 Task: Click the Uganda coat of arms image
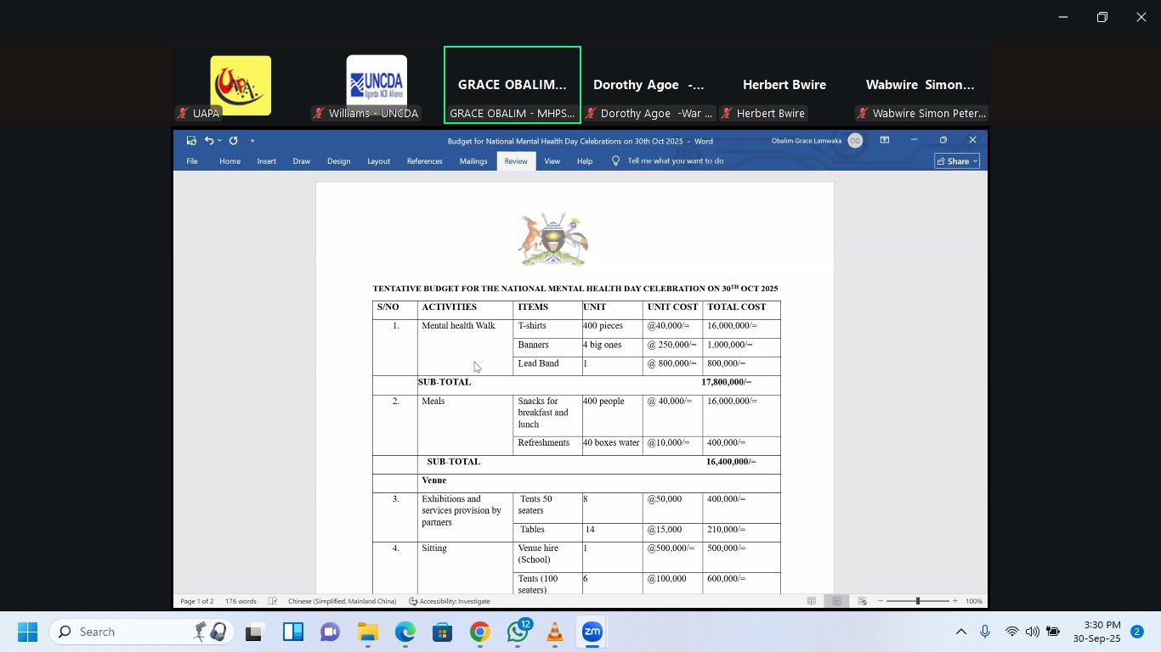tap(554, 239)
